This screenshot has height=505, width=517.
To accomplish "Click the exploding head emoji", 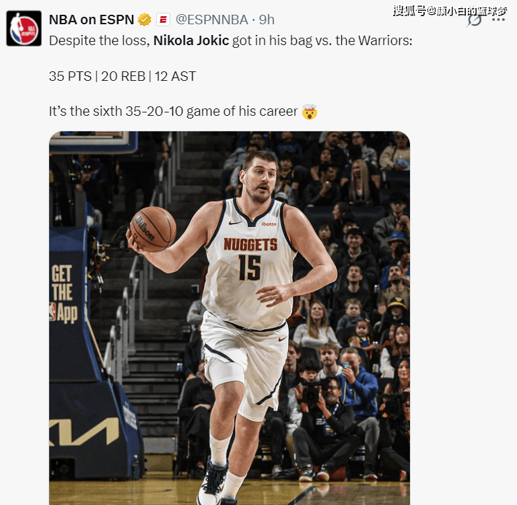I will [x=309, y=112].
